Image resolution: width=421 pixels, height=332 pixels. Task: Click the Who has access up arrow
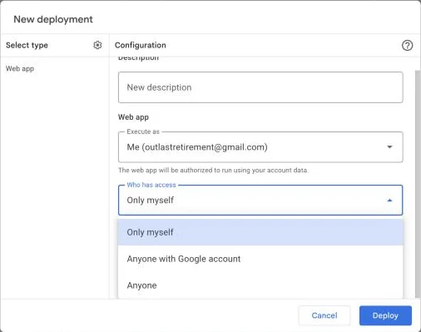click(x=389, y=200)
